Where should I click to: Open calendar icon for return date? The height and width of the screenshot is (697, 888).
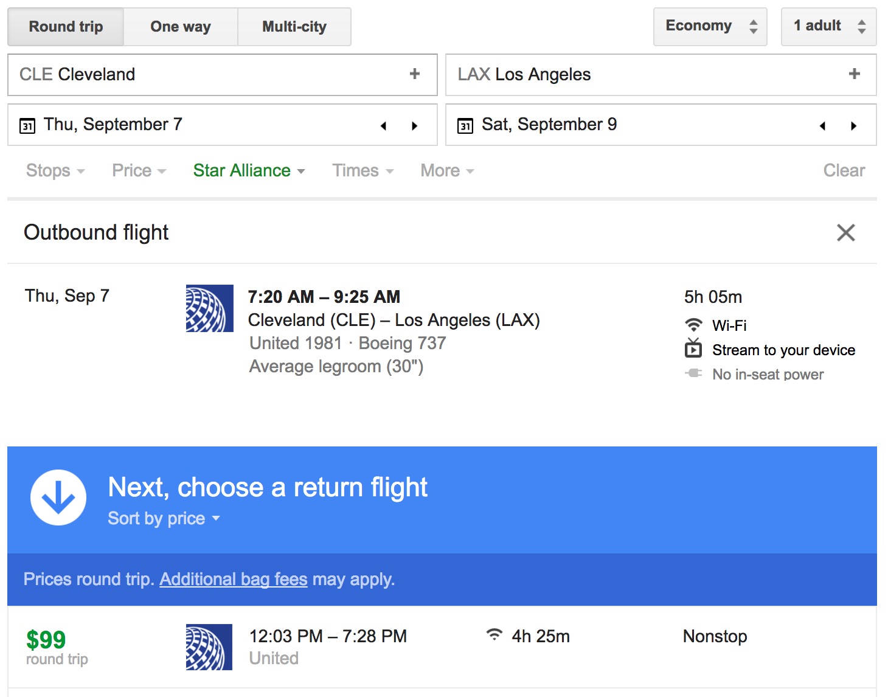pos(465,126)
